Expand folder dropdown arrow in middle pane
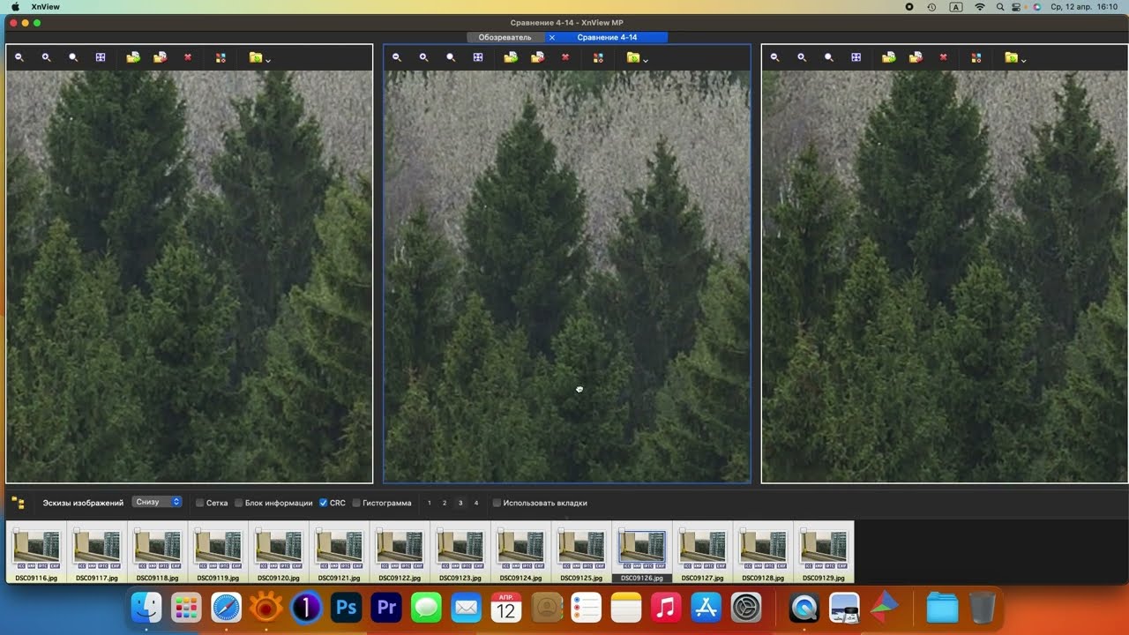Screen dimensions: 1129x635 pos(646,60)
